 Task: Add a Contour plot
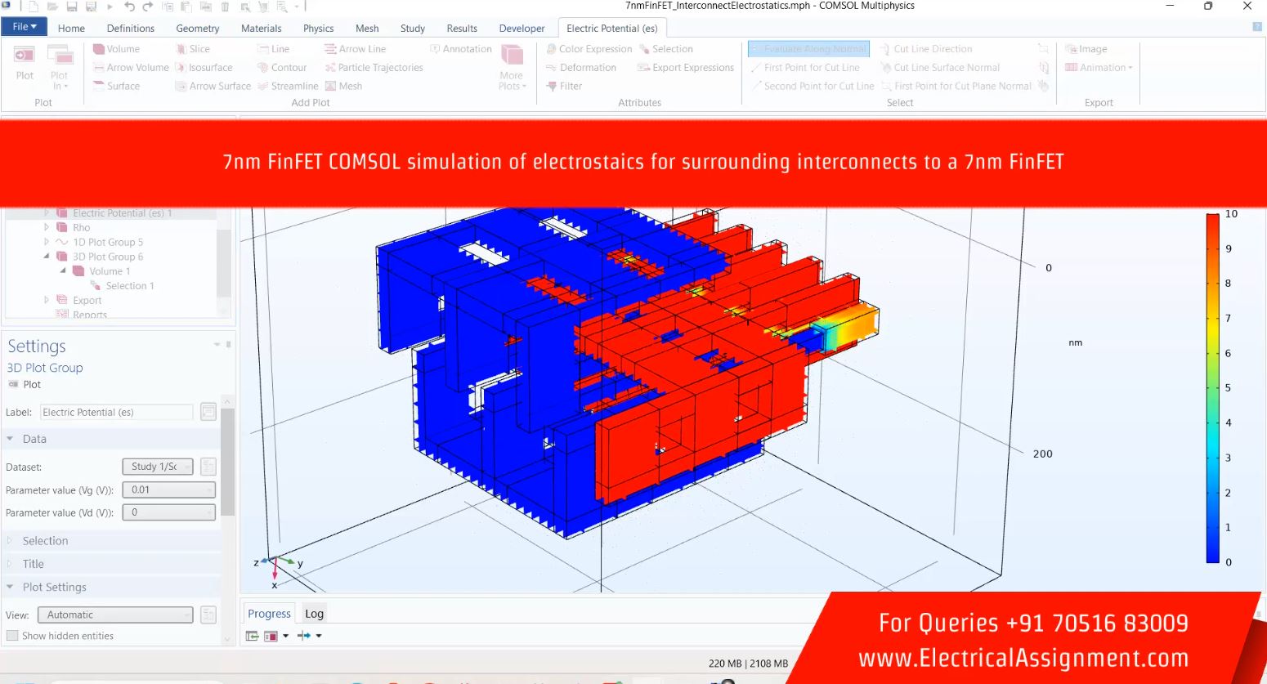click(263, 68)
